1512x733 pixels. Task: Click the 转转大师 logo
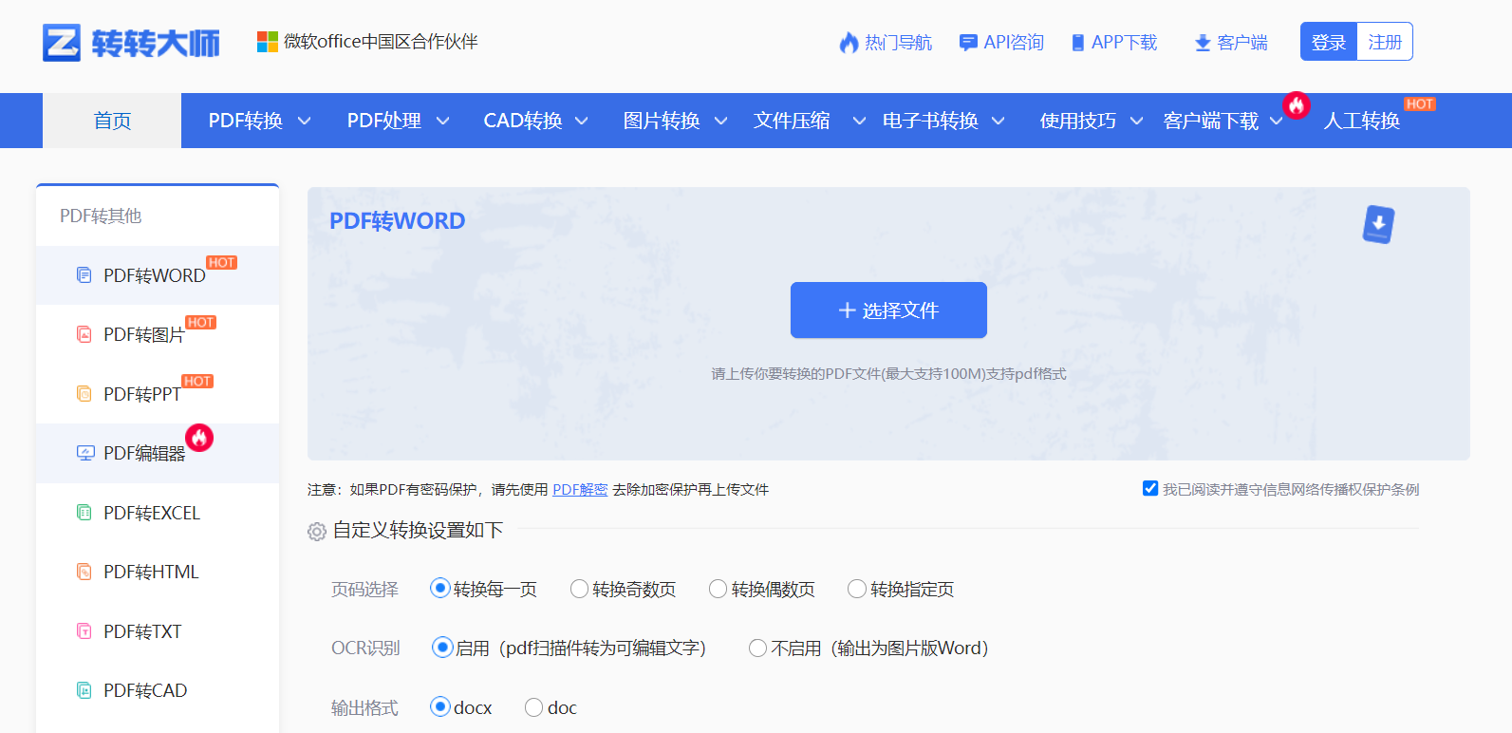[x=131, y=43]
